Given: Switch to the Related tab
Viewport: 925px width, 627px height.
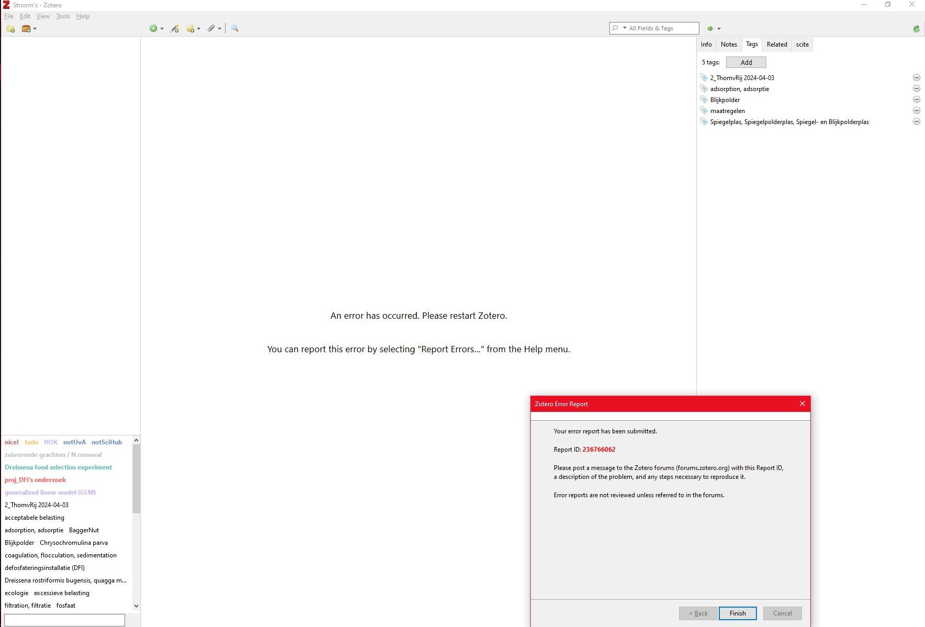Looking at the screenshot, I should [x=777, y=44].
